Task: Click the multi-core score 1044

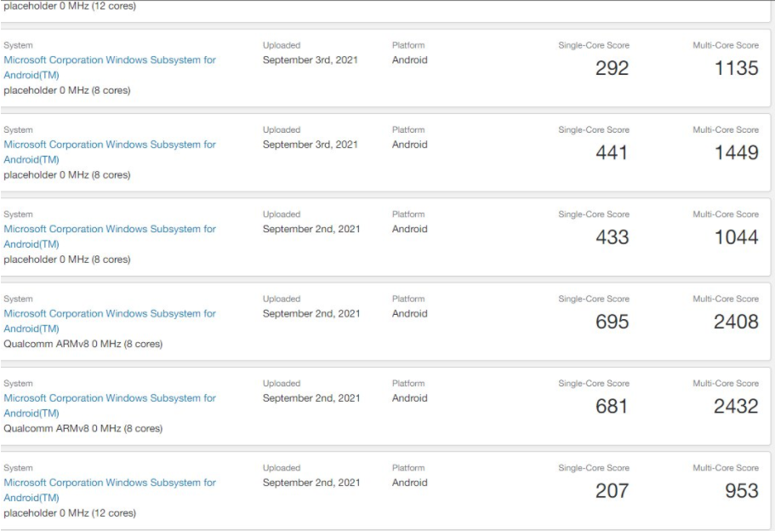Action: (x=736, y=237)
